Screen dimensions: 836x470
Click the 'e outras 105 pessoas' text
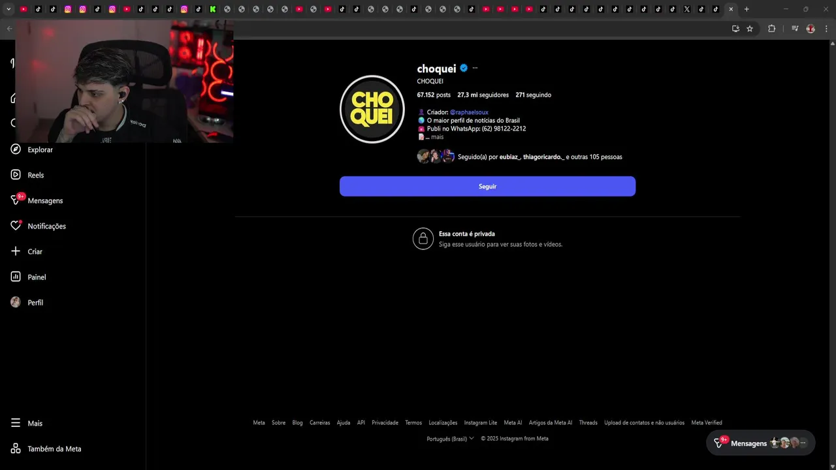tap(594, 157)
